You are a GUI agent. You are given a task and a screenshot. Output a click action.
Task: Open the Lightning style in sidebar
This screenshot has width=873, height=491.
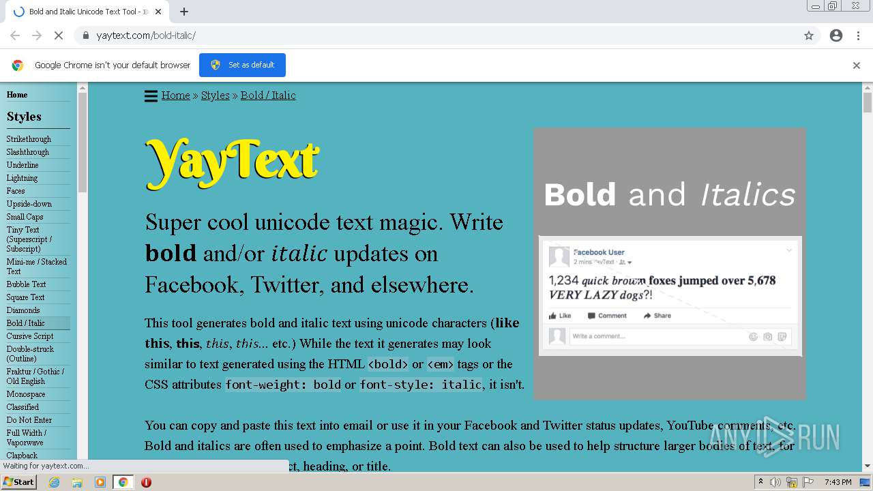click(x=22, y=178)
